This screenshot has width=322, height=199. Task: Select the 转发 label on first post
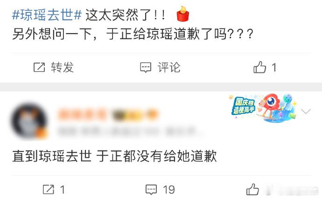(x=62, y=67)
